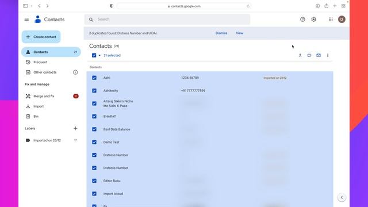Expand the side panel arrow
The width and height of the screenshot is (368, 207).
click(342, 197)
